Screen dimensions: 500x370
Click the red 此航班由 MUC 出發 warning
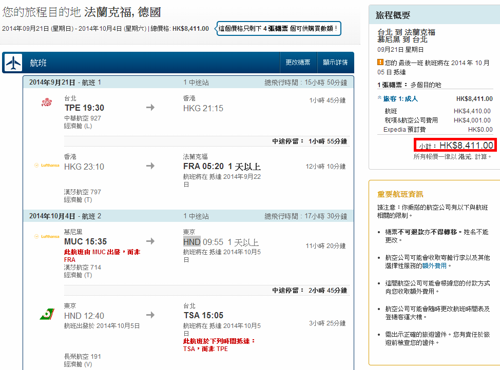point(102,256)
